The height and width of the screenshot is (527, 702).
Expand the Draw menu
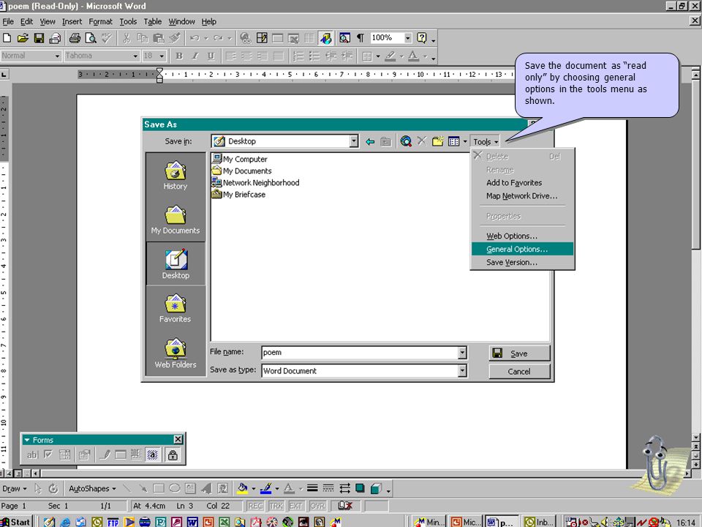(x=15, y=488)
